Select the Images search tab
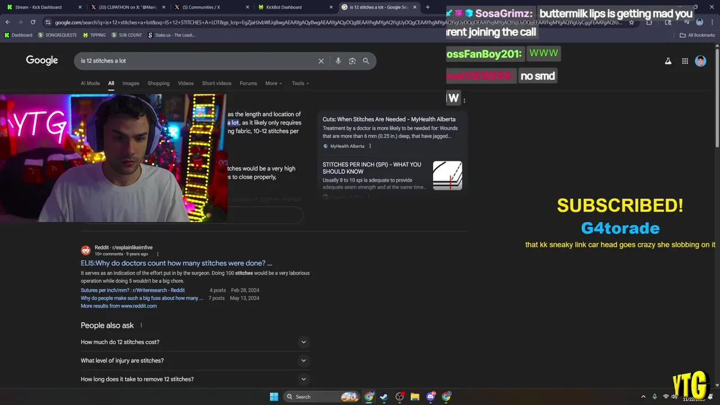The width and height of the screenshot is (720, 405). (130, 83)
